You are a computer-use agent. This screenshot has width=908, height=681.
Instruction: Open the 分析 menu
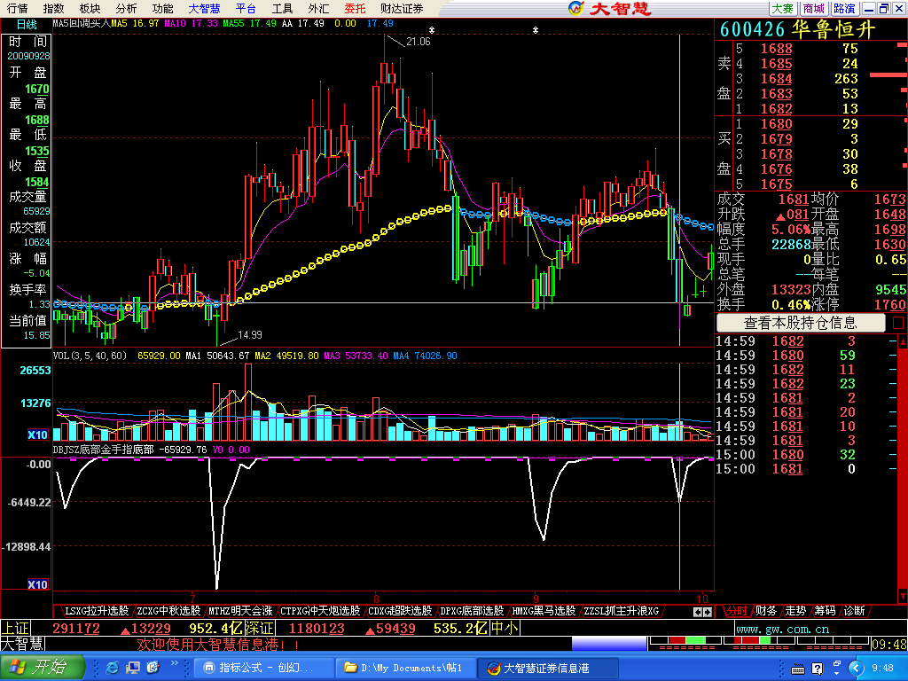point(126,8)
